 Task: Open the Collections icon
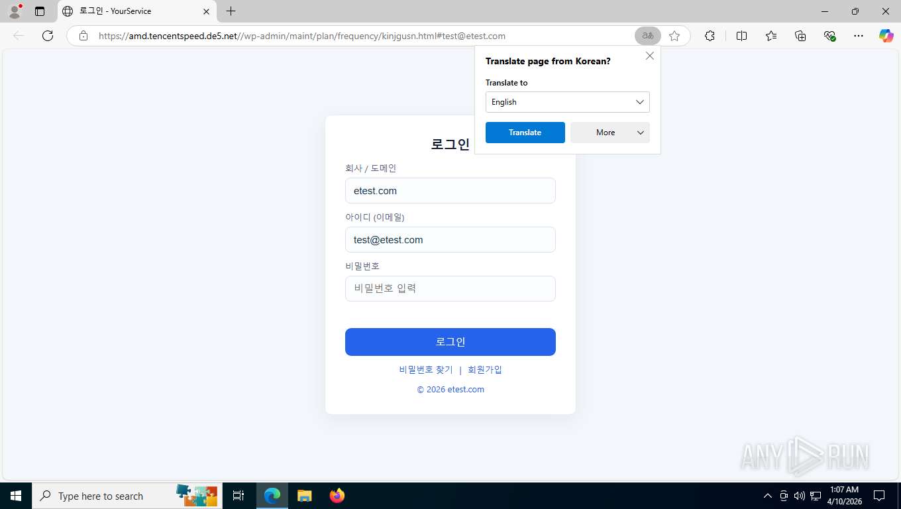coord(800,36)
